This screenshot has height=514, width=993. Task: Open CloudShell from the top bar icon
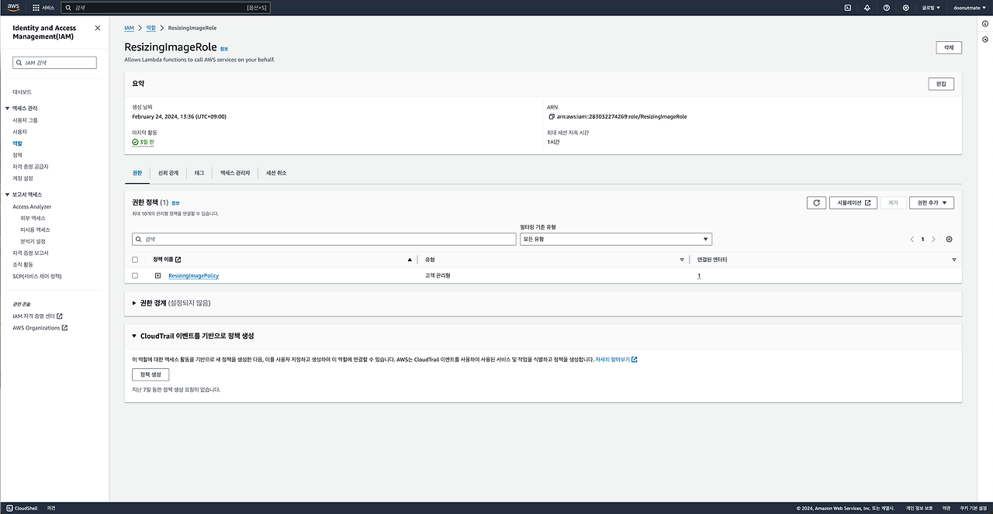848,7
